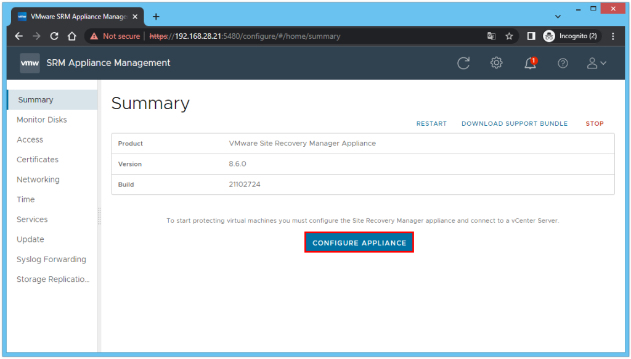Click the address bar URL
Image resolution: width=631 pixels, height=359 pixels.
point(245,36)
